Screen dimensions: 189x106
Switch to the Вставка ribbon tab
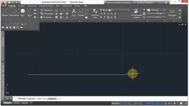click(x=21, y=6)
